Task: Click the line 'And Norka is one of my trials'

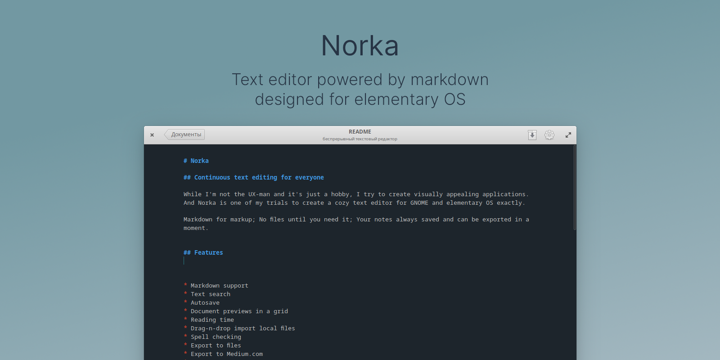Action: click(x=354, y=203)
